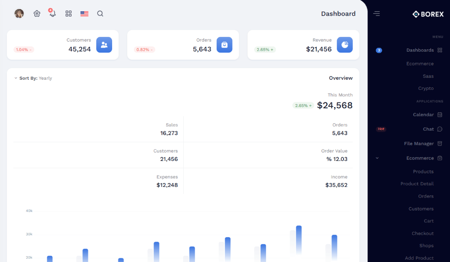Open notifications bell with 4 badge
450x262 pixels.
[x=52, y=13]
